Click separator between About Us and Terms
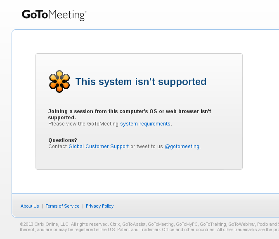Image resolution: width=279 pixels, height=239 pixels. click(x=42, y=206)
